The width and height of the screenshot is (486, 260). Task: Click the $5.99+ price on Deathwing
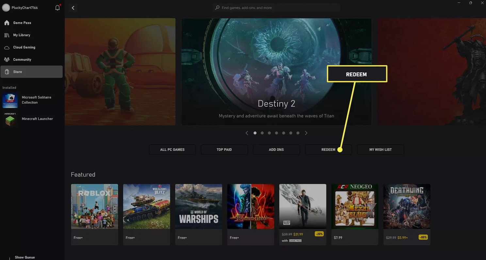pos(403,238)
